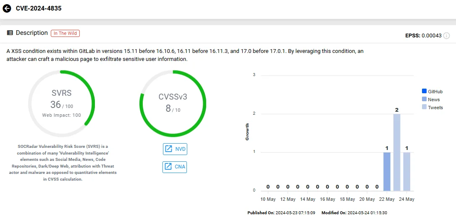This screenshot has height=218, width=456.
Task: Open the CNA reference link
Action: (175, 167)
